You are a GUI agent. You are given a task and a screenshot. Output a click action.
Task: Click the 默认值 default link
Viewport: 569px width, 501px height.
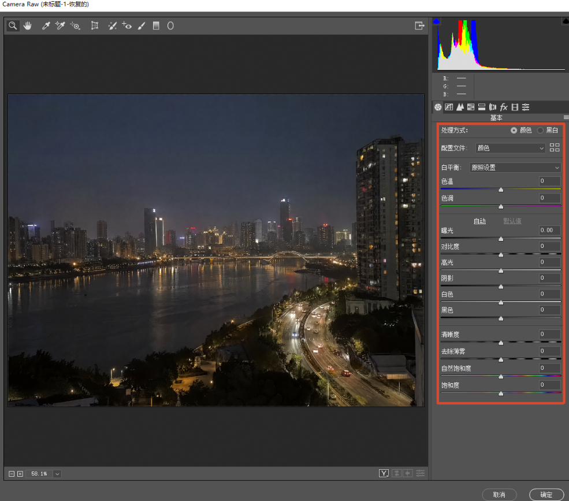click(512, 221)
